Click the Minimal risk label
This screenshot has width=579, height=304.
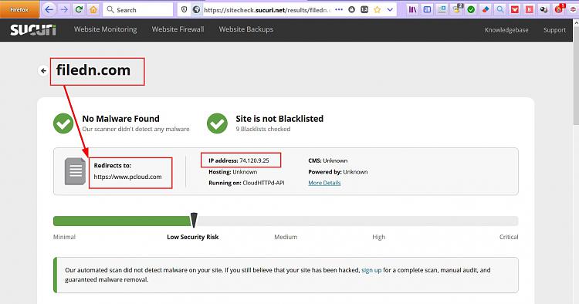[64, 237]
